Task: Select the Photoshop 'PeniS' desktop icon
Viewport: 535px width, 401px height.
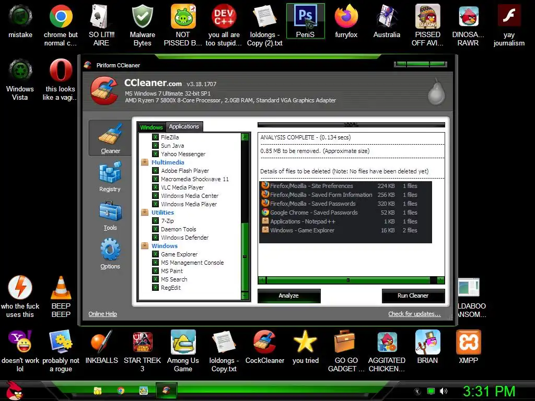Action: click(305, 21)
